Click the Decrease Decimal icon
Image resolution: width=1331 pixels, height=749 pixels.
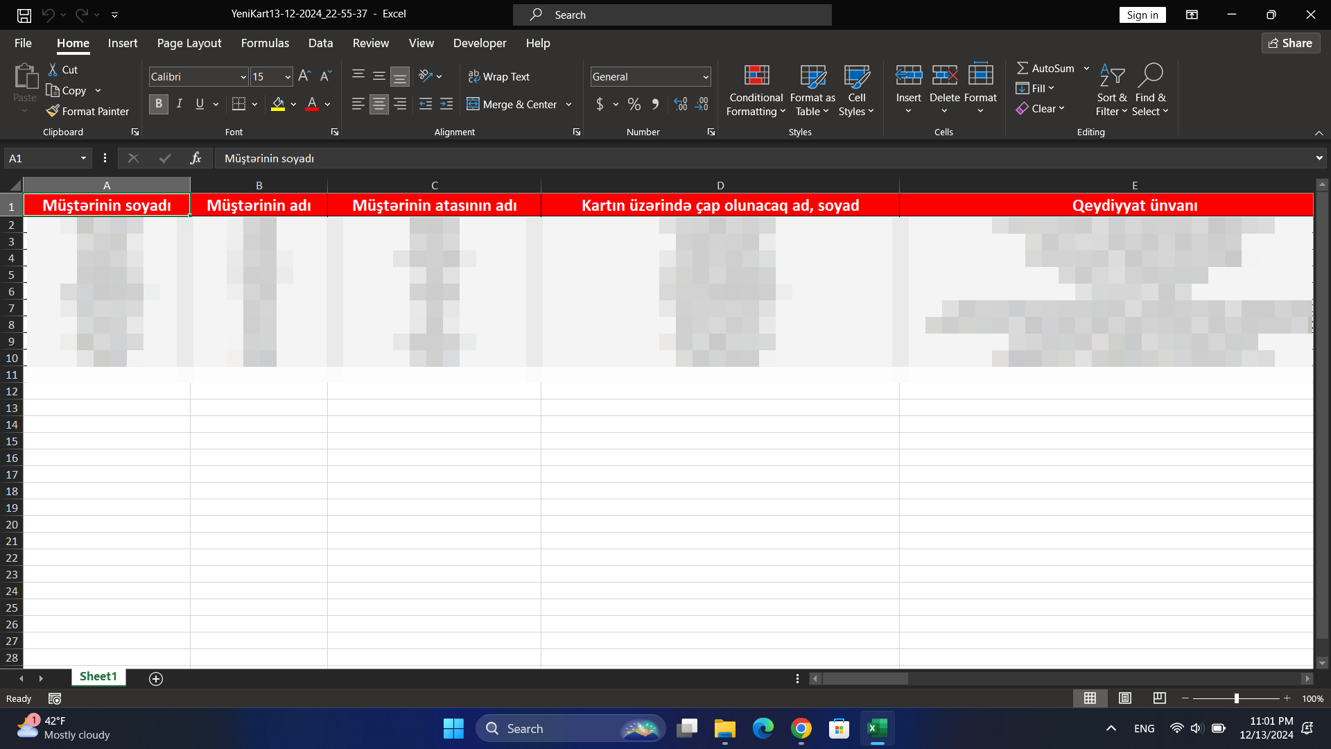coord(702,104)
